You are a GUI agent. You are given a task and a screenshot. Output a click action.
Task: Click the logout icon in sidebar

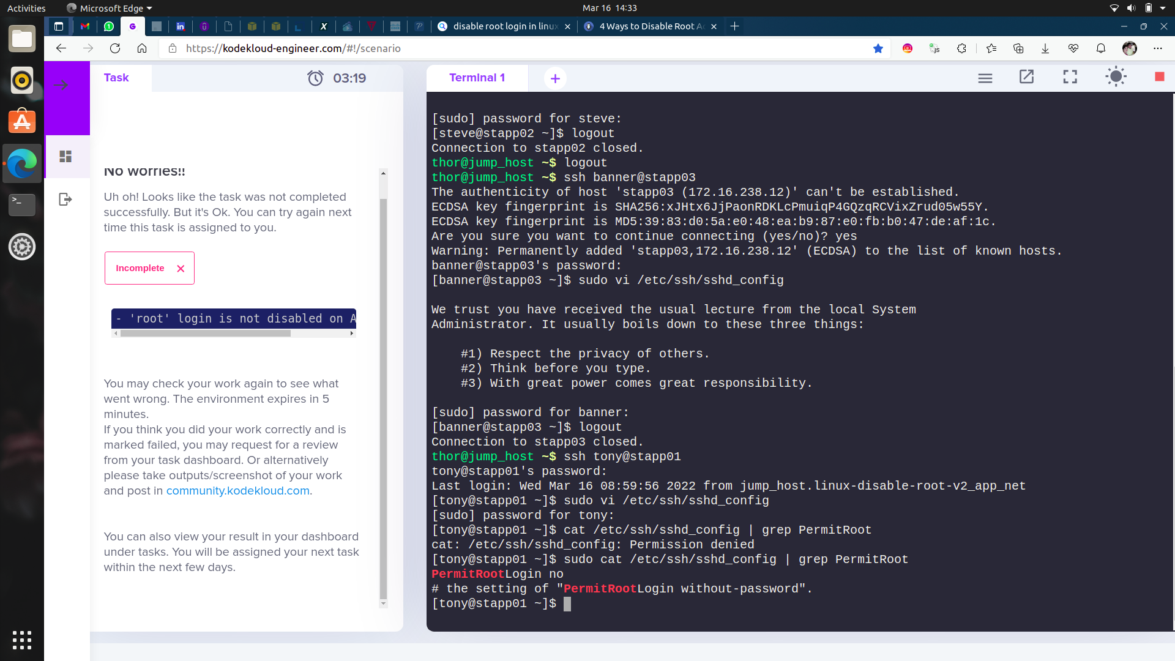(x=65, y=200)
